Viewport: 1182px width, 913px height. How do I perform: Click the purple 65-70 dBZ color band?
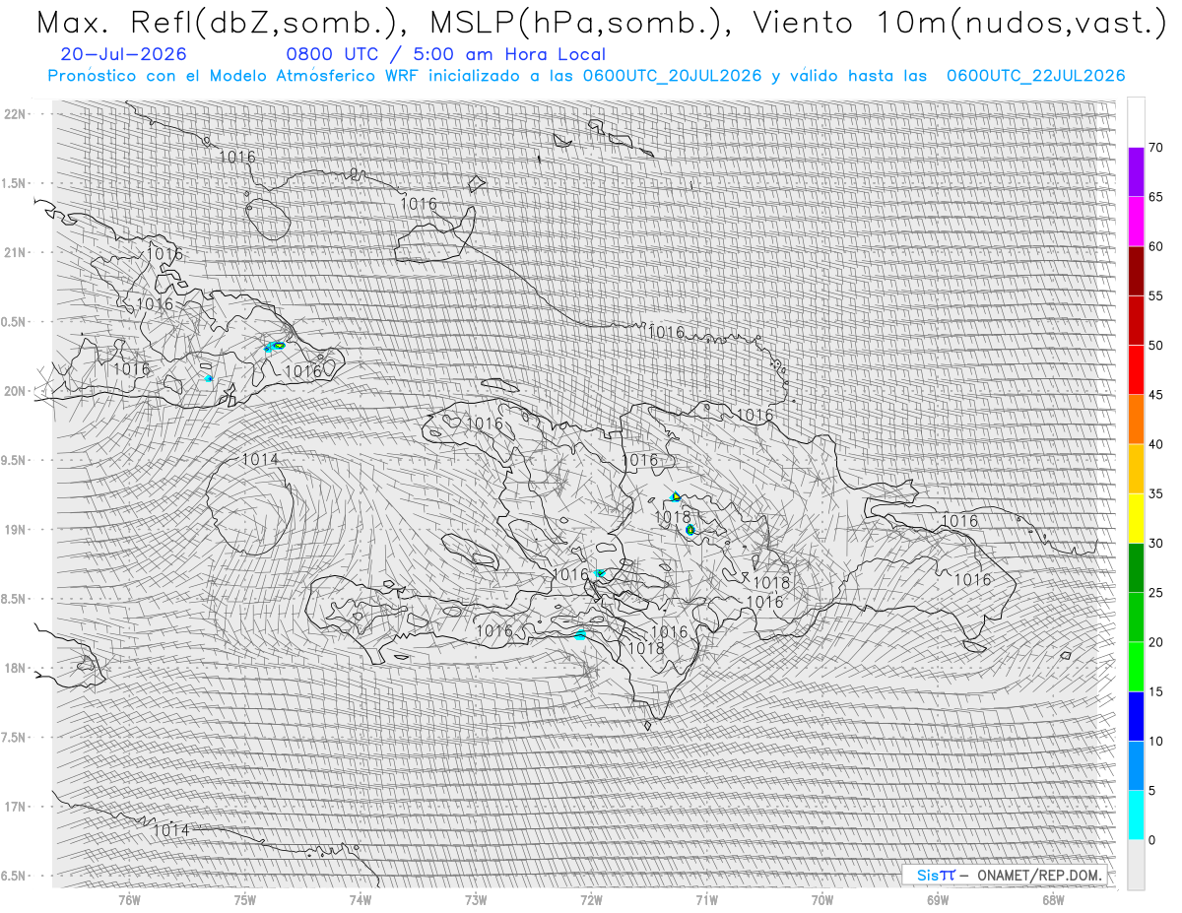pyautogui.click(x=1136, y=172)
